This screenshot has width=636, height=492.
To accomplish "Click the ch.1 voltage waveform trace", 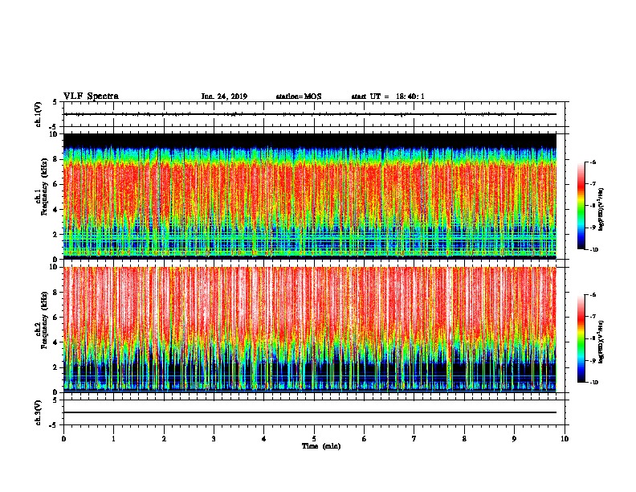I will click(310, 114).
